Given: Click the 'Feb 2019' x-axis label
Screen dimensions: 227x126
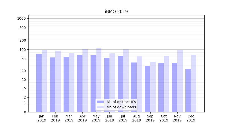Looking at the screenshot, I should 55,118.
